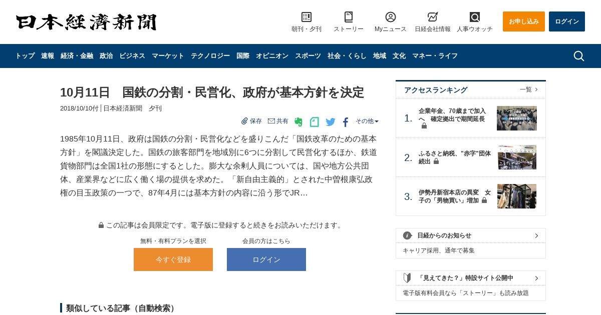Click the 類似している記事（自動検索） heading

(x=122, y=308)
